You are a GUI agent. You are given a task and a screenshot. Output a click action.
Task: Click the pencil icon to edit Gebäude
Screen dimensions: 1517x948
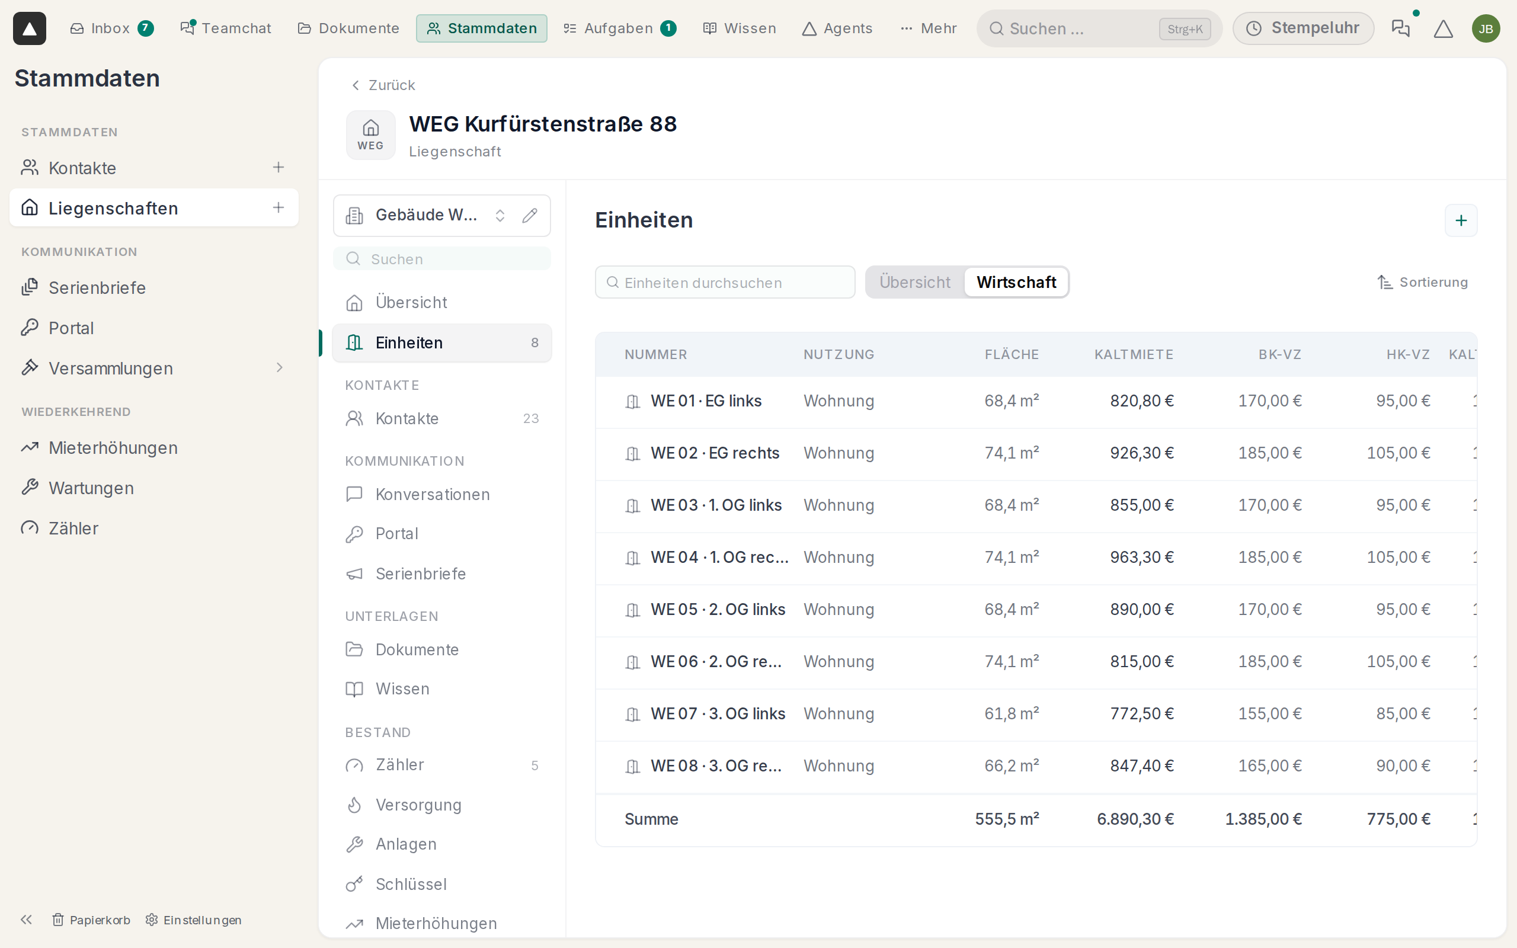point(530,216)
